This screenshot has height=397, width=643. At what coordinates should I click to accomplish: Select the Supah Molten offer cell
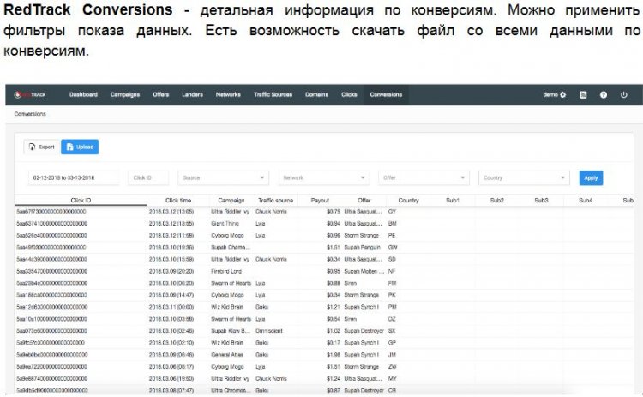(x=364, y=271)
